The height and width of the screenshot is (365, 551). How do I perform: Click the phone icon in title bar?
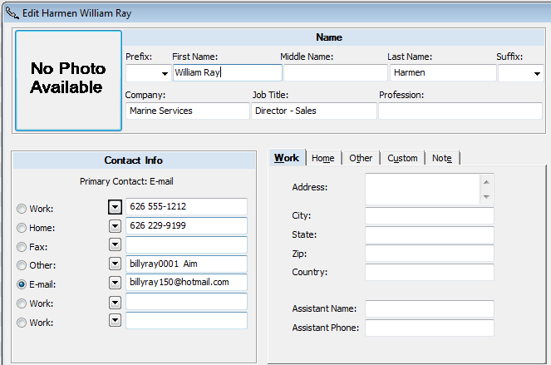tap(12, 13)
